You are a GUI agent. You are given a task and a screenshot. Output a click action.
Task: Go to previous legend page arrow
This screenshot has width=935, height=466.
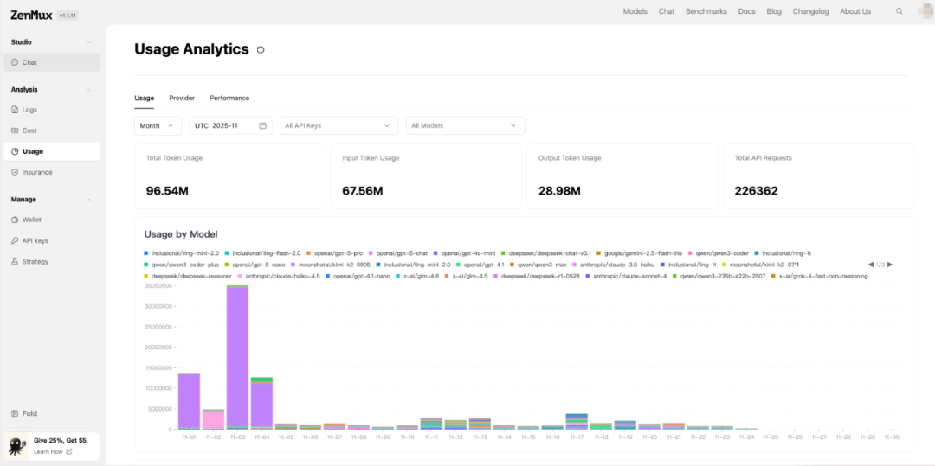tap(871, 265)
